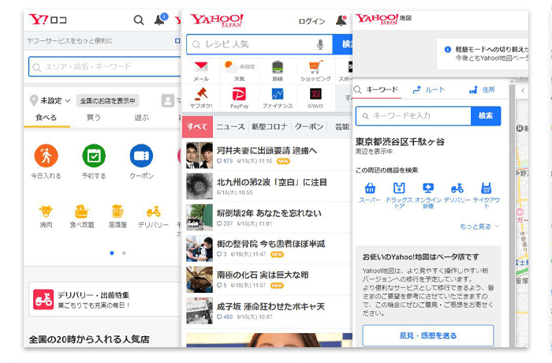Focus the キーワードを入力 field
552x363 pixels.
413,116
